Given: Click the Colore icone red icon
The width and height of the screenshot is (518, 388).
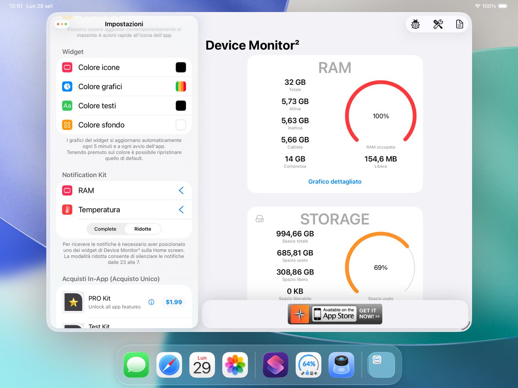Looking at the screenshot, I should 67,67.
